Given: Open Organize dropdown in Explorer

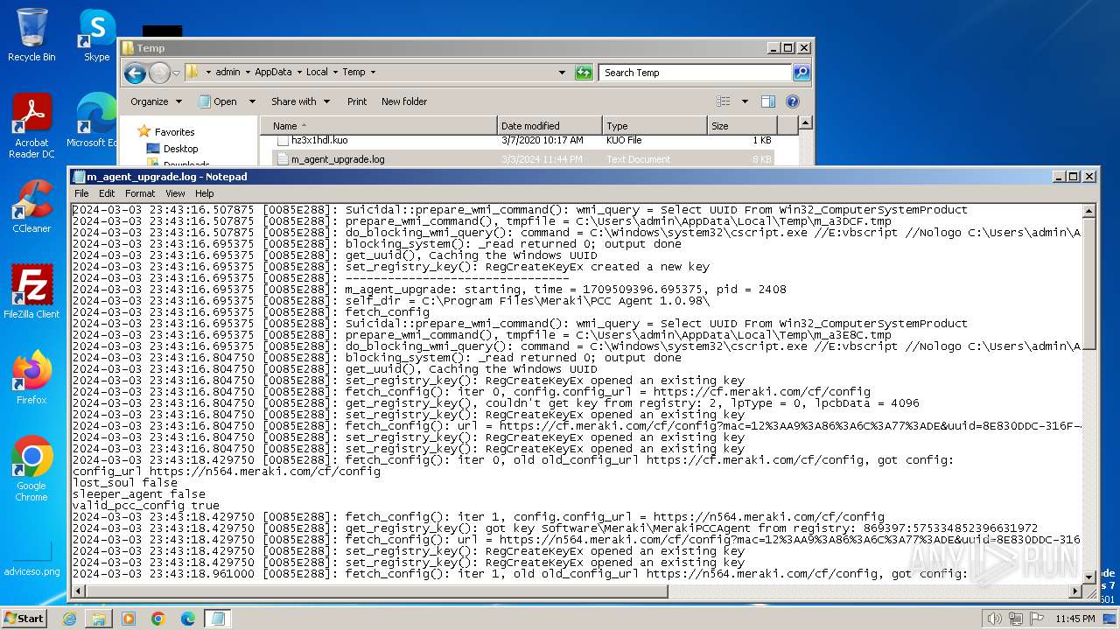Looking at the screenshot, I should coord(156,101).
